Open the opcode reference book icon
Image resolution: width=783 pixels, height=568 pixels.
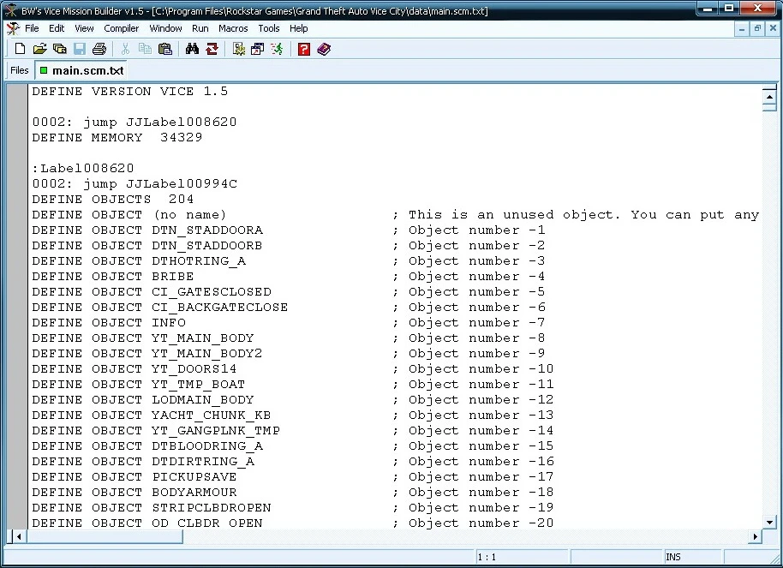[324, 49]
